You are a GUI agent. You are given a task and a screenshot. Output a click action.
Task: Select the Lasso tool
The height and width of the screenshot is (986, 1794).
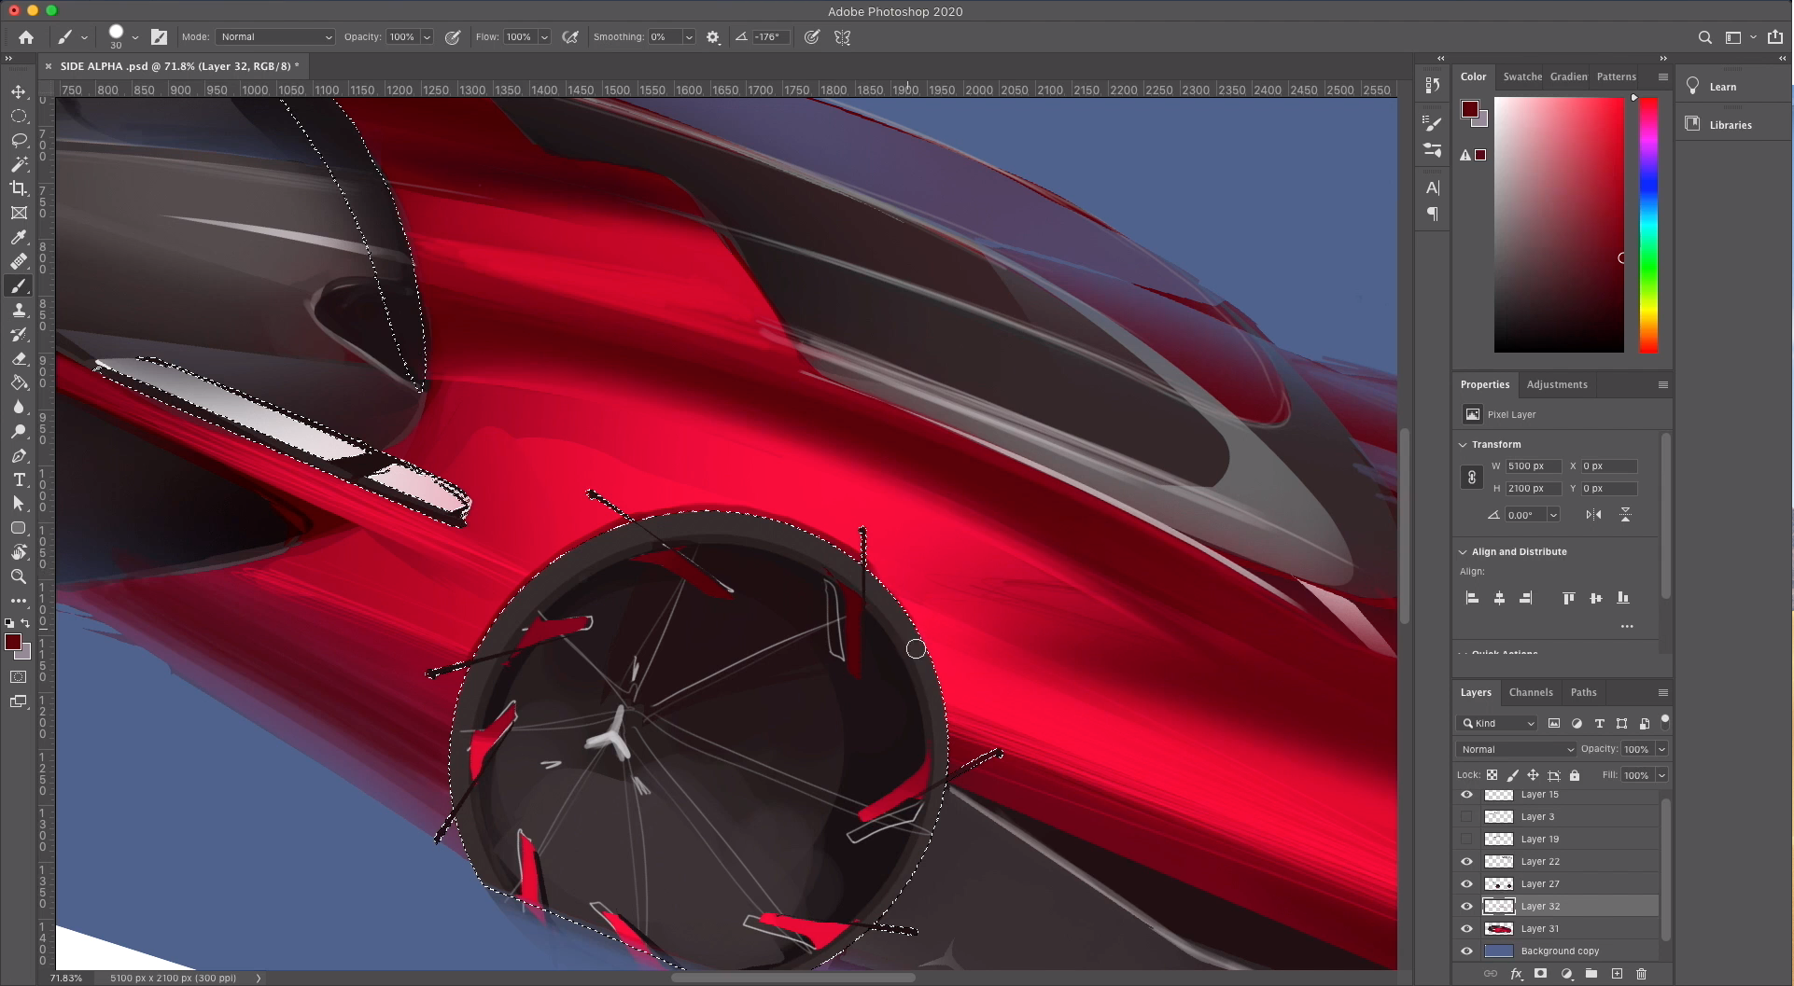[19, 140]
